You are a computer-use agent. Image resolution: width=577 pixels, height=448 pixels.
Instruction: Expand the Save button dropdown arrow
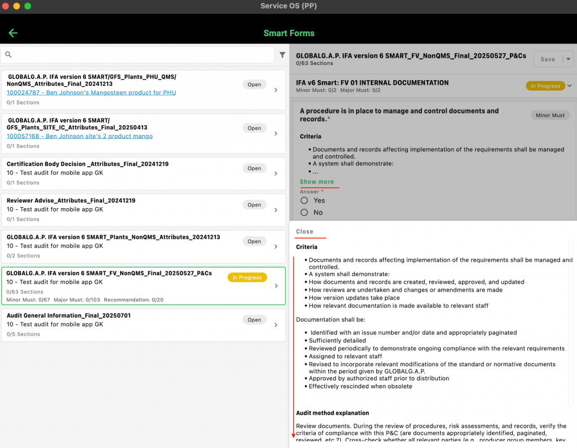click(569, 59)
